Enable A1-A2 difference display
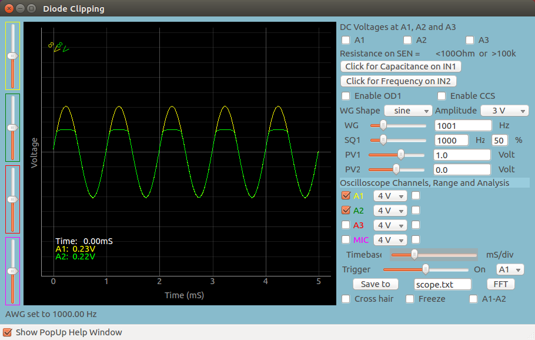The image size is (535, 340). (473, 299)
